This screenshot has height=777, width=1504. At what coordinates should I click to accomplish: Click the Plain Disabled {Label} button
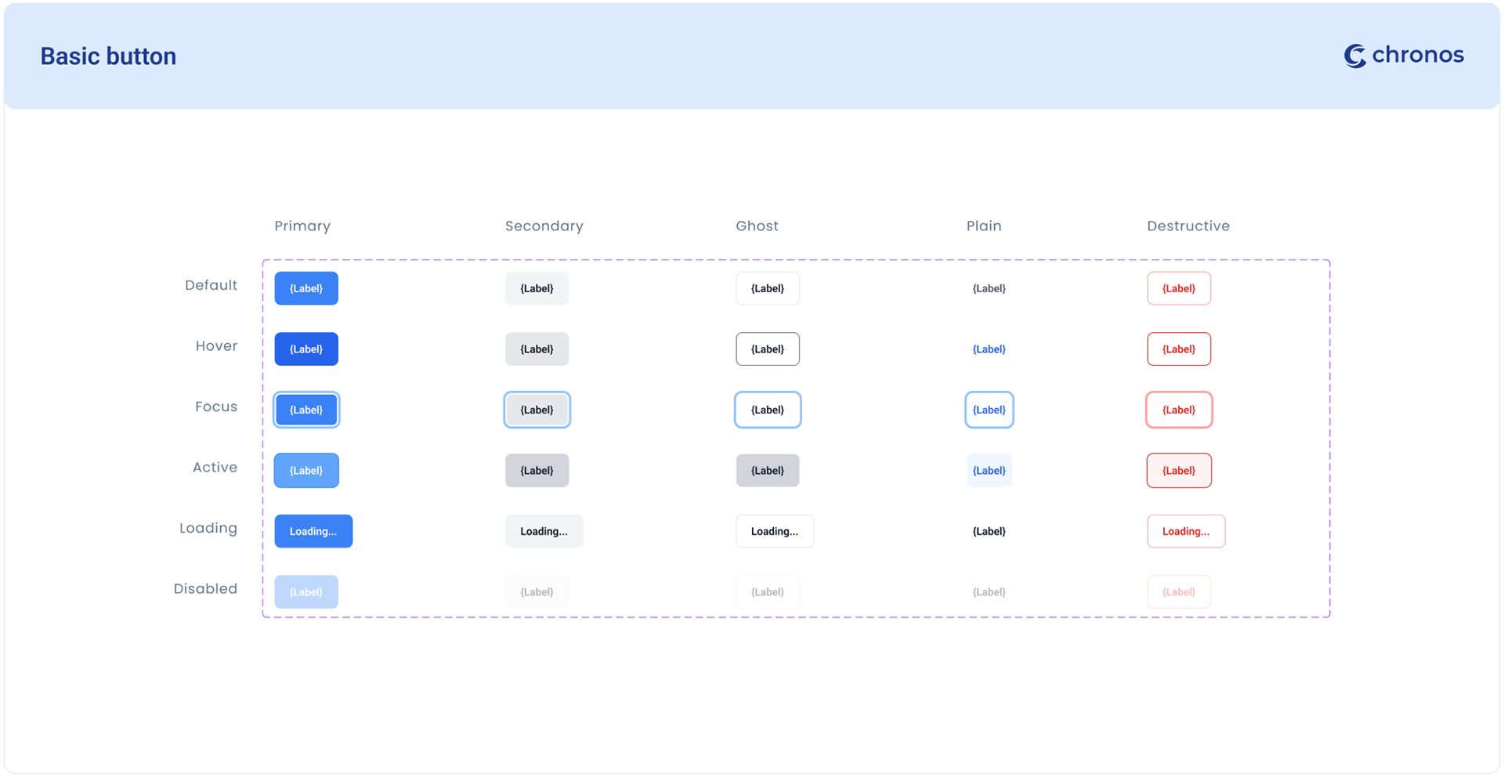989,592
